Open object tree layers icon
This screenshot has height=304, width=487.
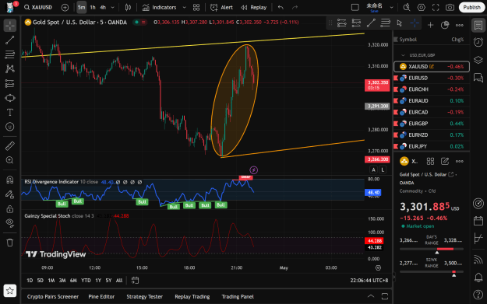point(478,60)
